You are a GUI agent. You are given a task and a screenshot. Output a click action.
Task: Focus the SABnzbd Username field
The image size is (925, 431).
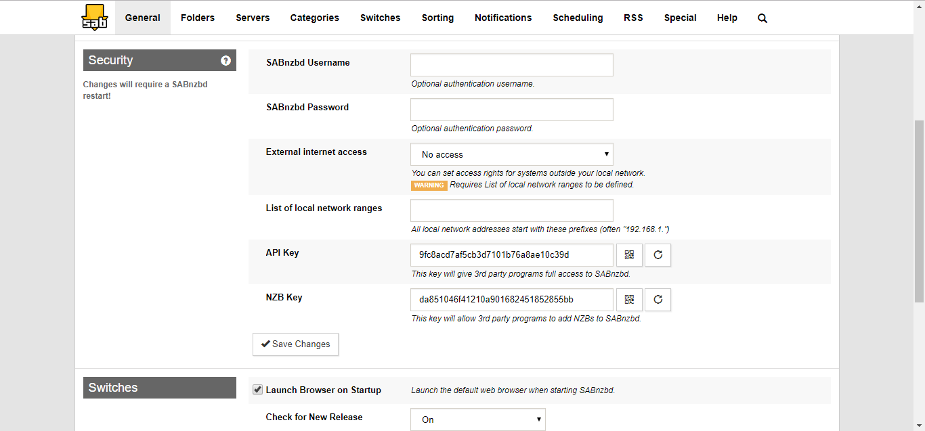(x=512, y=65)
